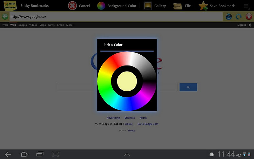
Task: Tap the screenshot capture icon
Action: (x=55, y=154)
